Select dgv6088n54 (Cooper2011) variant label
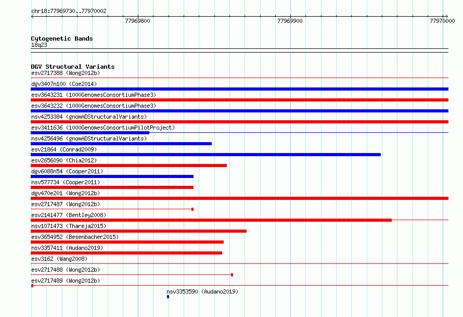This screenshot has height=317, width=463. tap(67, 171)
